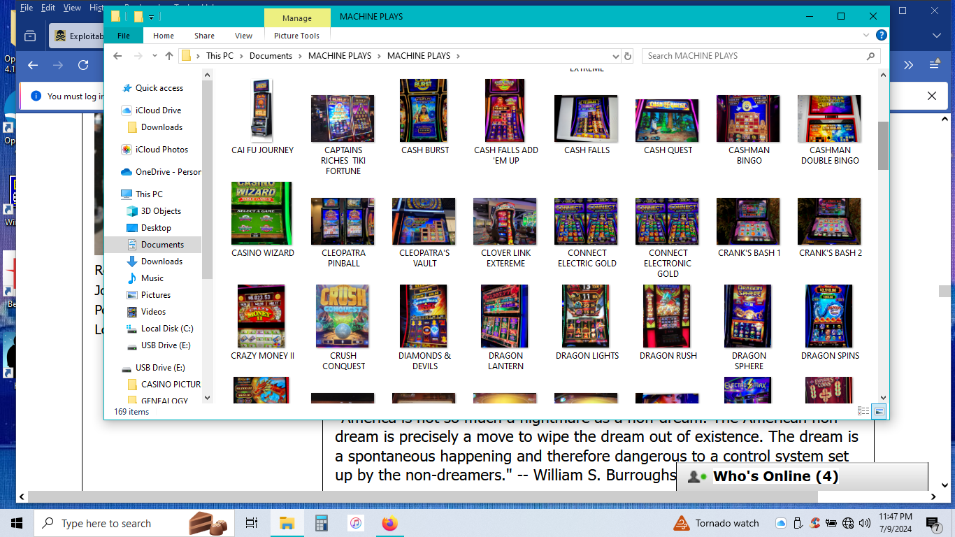The height and width of the screenshot is (537, 955).
Task: Launch iTunes from the taskbar
Action: 356,523
